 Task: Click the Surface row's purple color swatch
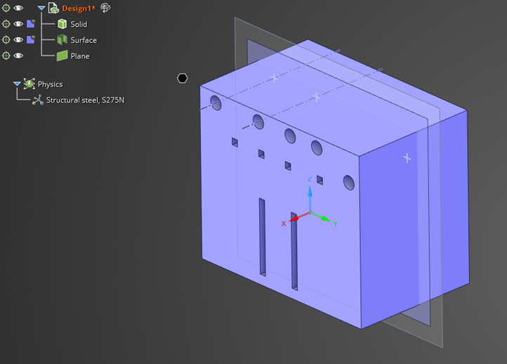(30, 40)
